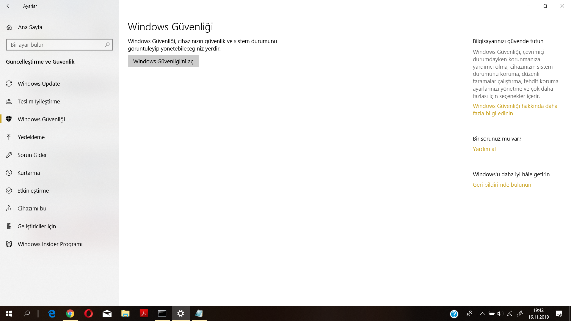This screenshot has width=571, height=321.
Task: Open Windows Insider Programı section label
Action: pyautogui.click(x=50, y=244)
